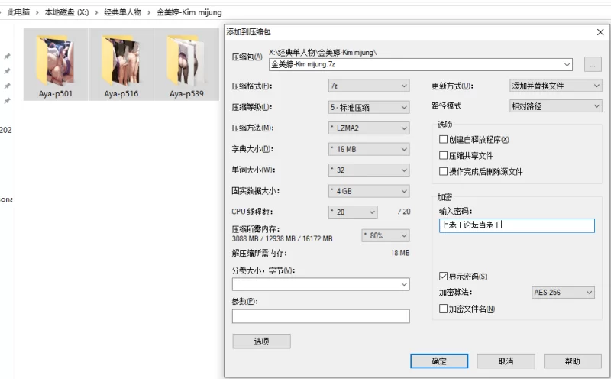Expand solid block size 4 GB dropdown
Viewport: 611px width, 379px height.
click(x=369, y=191)
